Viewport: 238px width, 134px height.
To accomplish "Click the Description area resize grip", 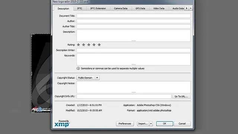I will click(134, 41).
